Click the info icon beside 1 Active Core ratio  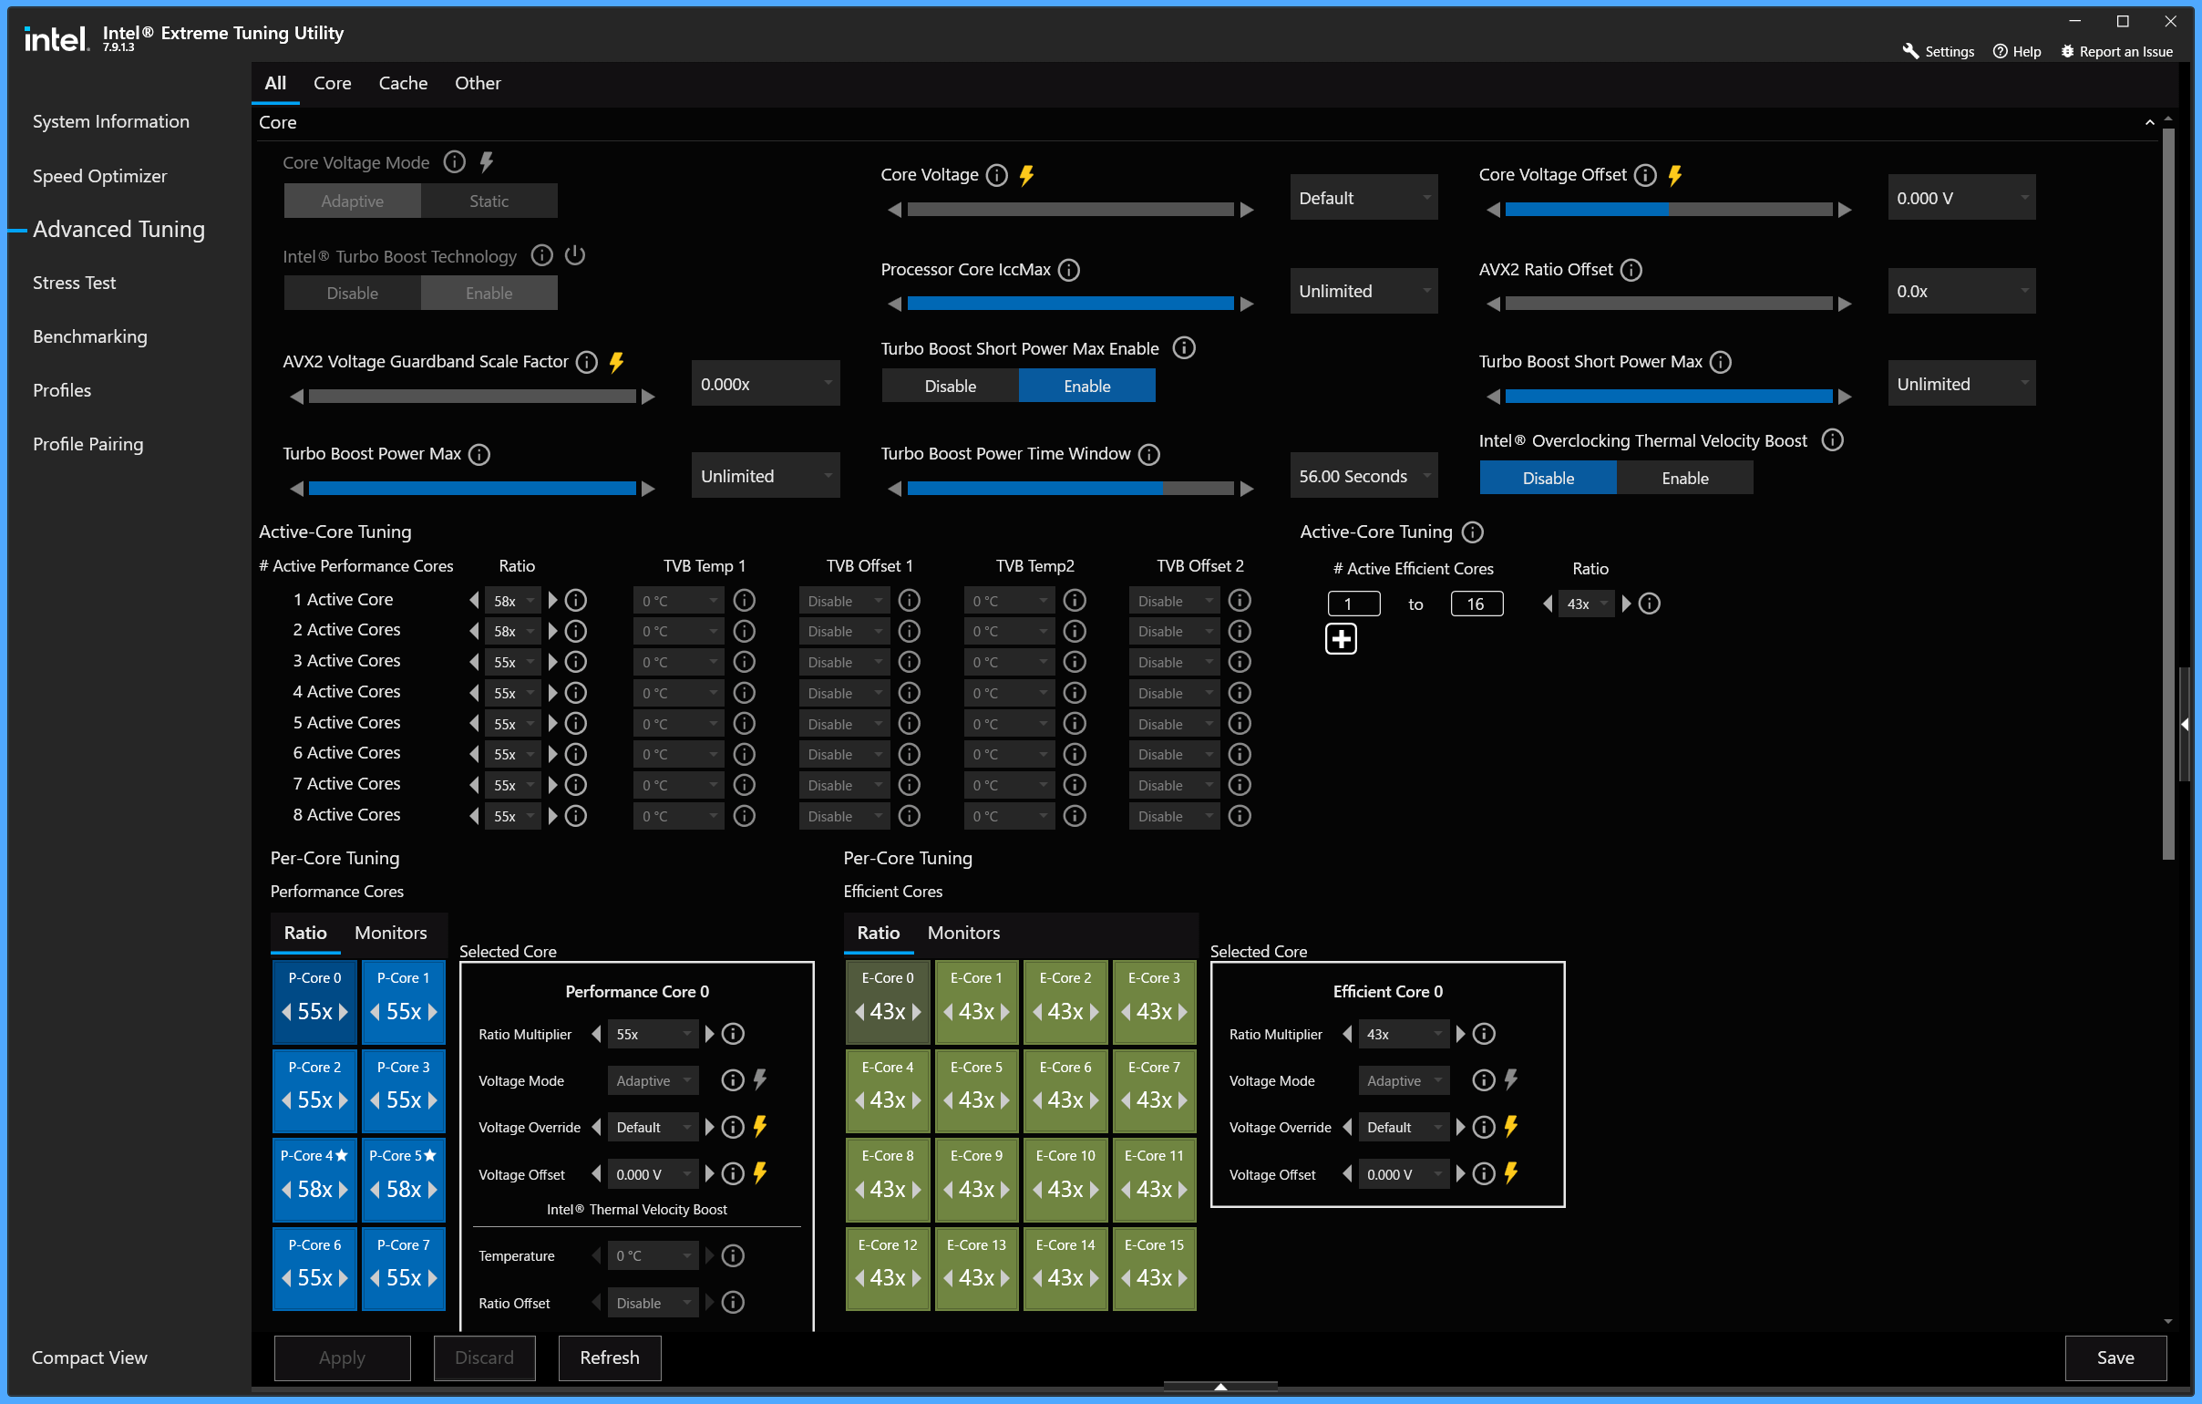[x=575, y=600]
